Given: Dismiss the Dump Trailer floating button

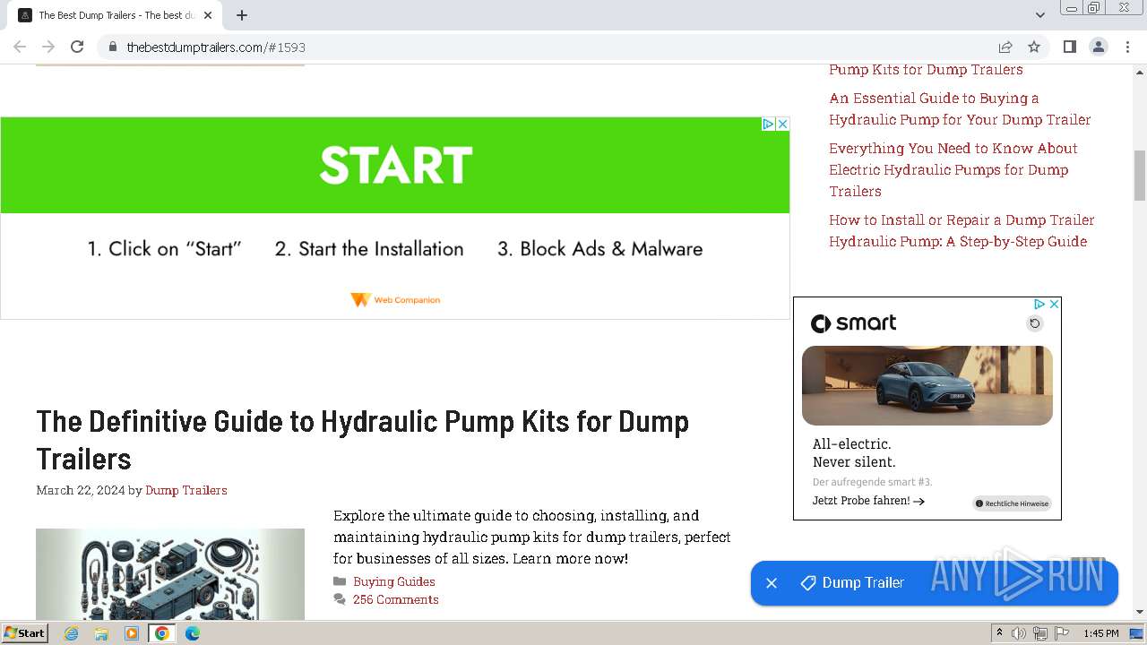Looking at the screenshot, I should coord(772,583).
